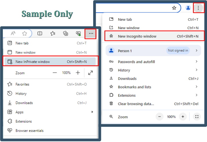Click the Not signed in badge
Image resolution: width=207 pixels, height=142 pixels.
click(178, 51)
